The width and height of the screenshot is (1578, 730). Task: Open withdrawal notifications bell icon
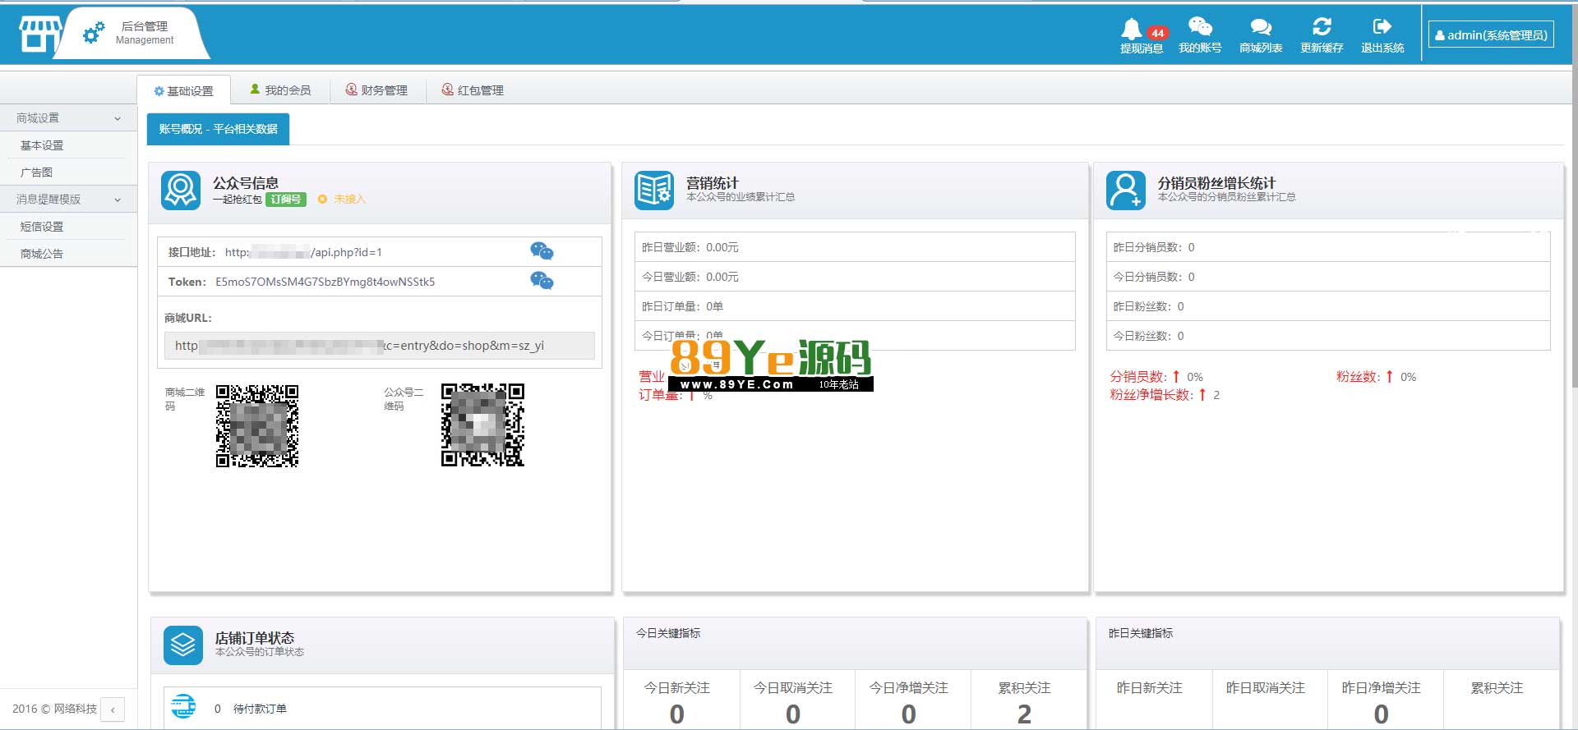coord(1133,29)
